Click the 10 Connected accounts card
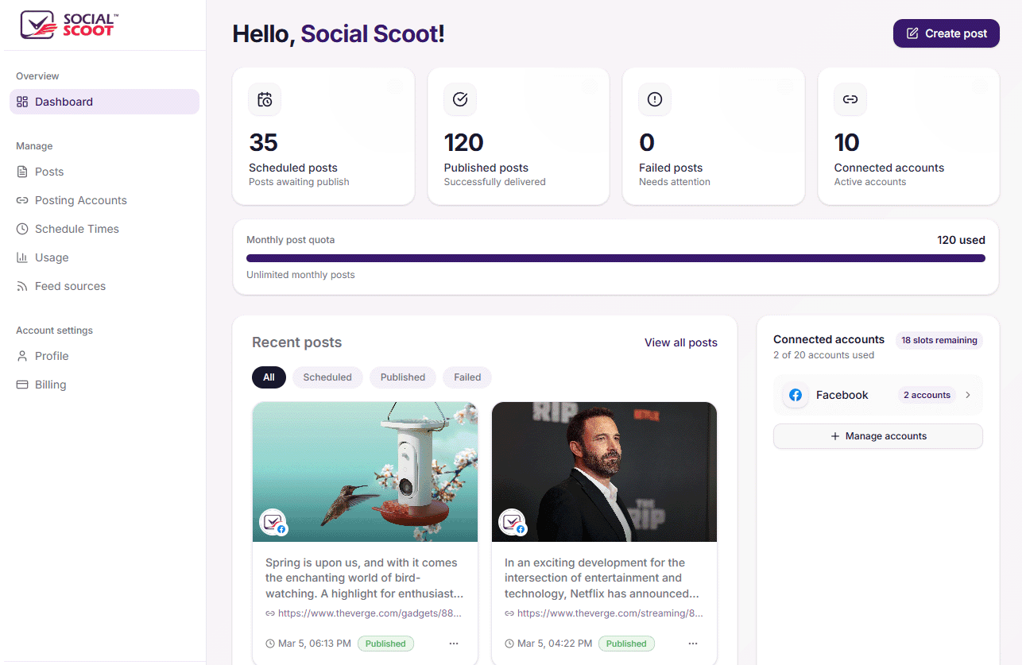This screenshot has width=1026, height=665. coord(909,137)
